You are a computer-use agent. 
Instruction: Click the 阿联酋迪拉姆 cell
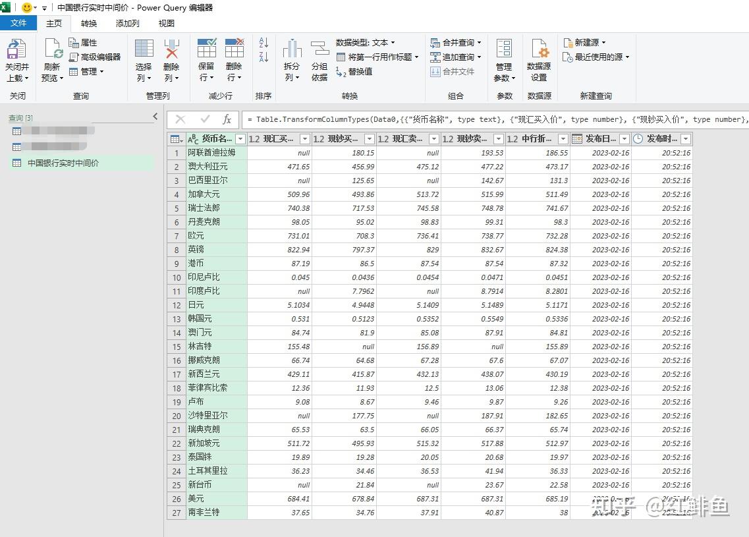216,153
